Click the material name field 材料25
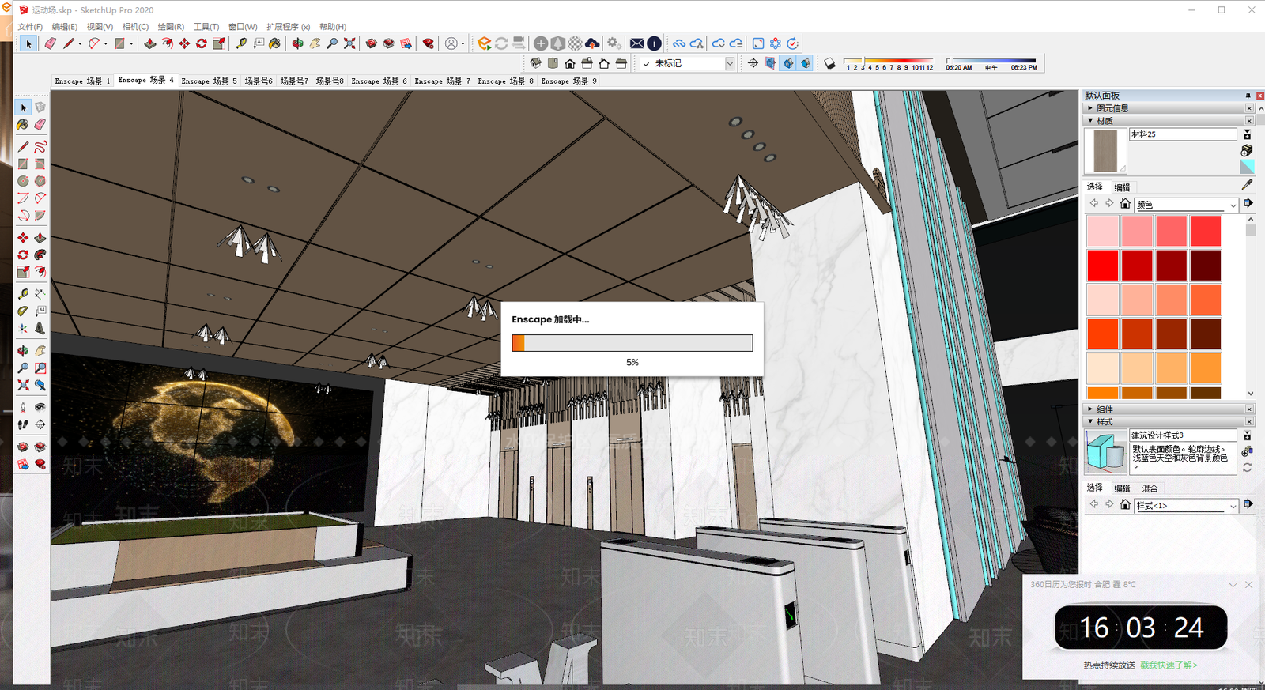The width and height of the screenshot is (1265, 690). tap(1183, 134)
